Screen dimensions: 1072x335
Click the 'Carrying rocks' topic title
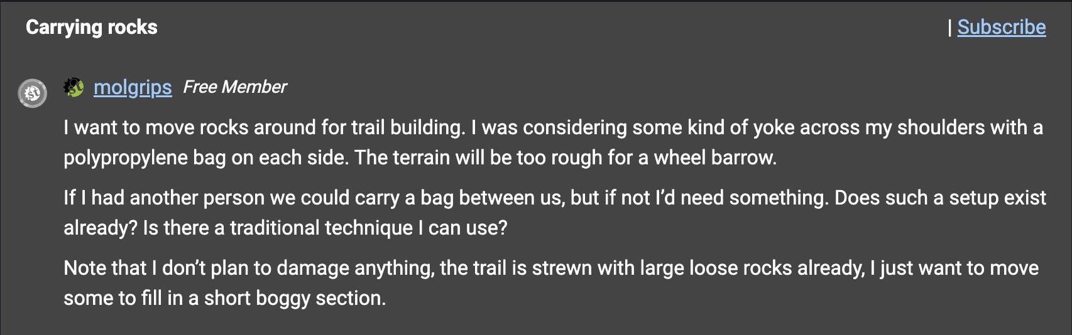coord(92,27)
